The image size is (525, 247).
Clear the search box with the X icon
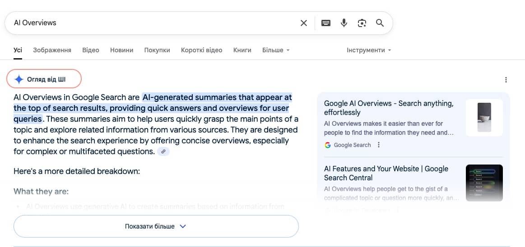tap(304, 23)
